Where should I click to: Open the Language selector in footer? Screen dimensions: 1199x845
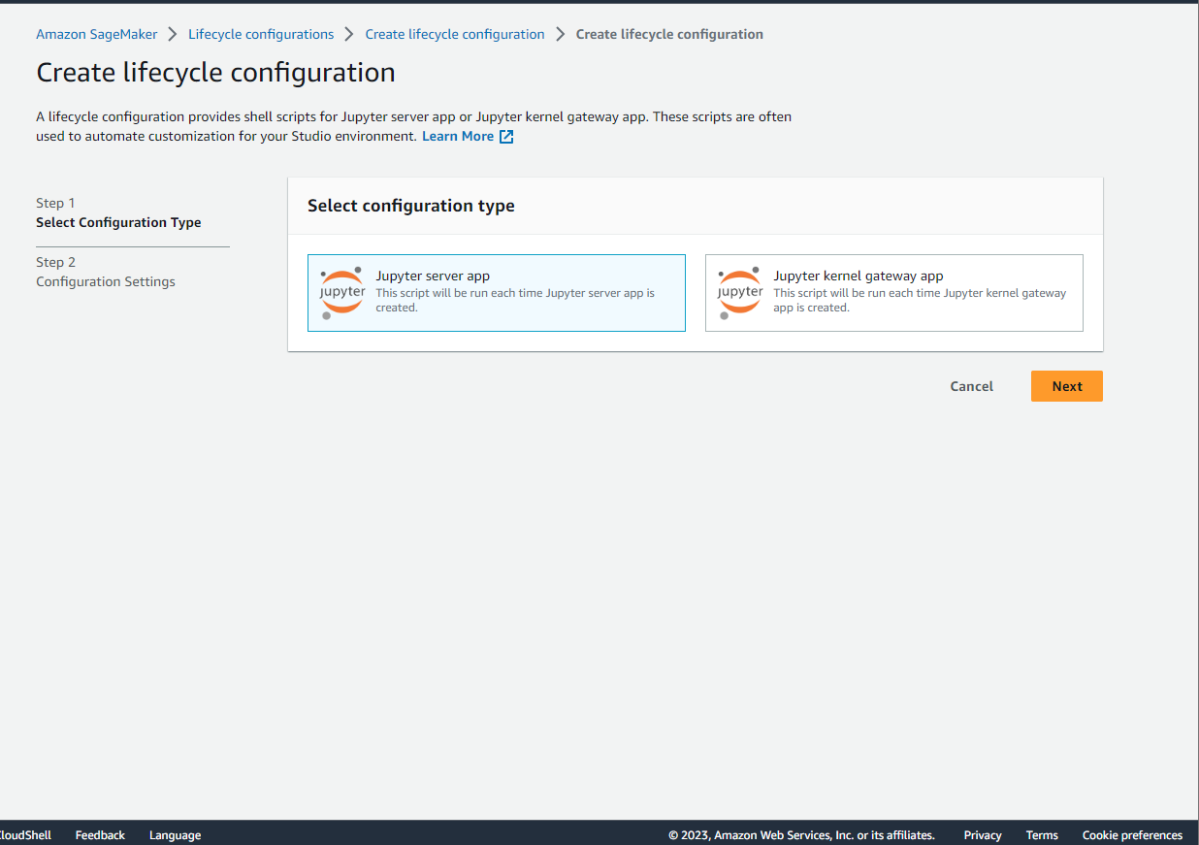click(x=175, y=835)
